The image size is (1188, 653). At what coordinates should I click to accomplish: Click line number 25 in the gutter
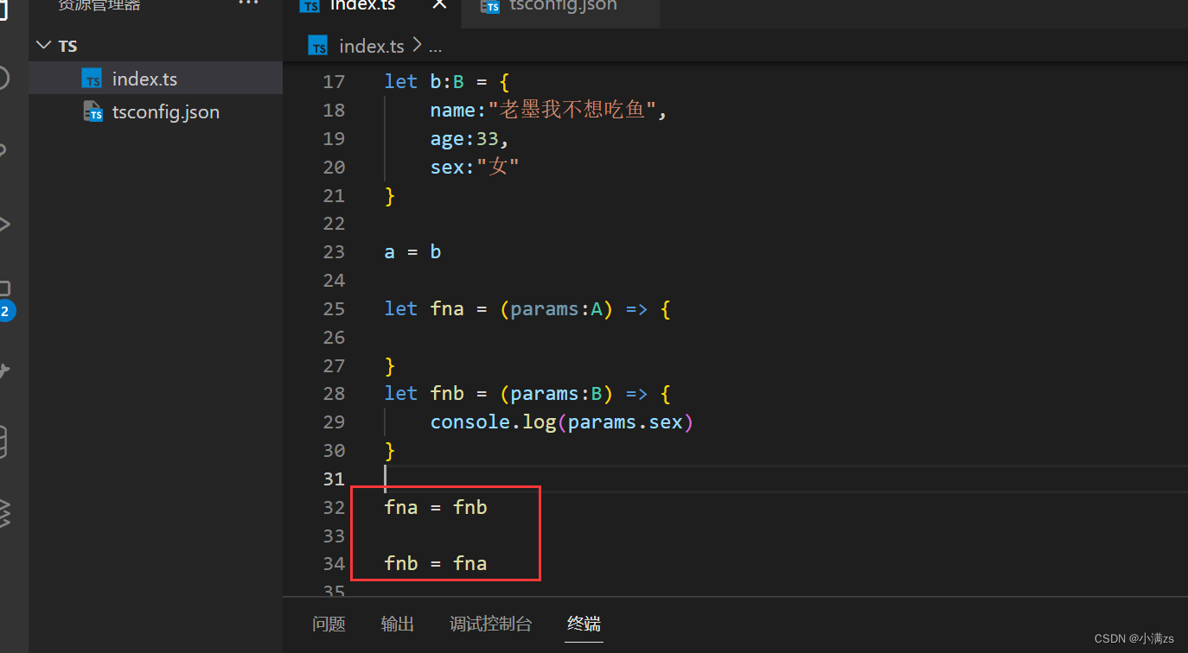[334, 308]
